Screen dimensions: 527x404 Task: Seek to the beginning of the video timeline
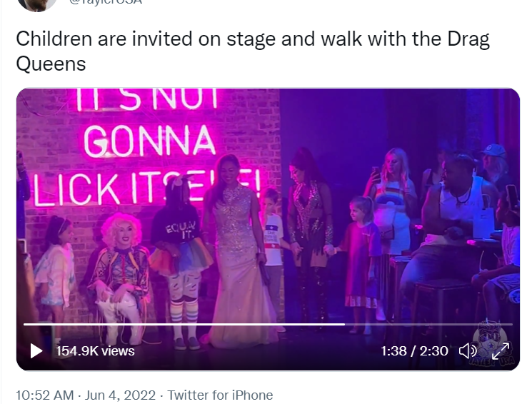coord(24,324)
